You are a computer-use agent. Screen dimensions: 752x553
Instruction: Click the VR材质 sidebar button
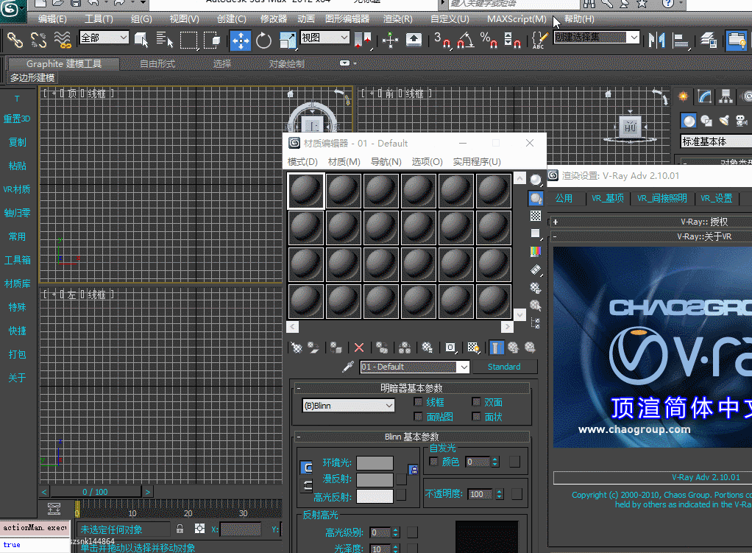[x=17, y=189]
